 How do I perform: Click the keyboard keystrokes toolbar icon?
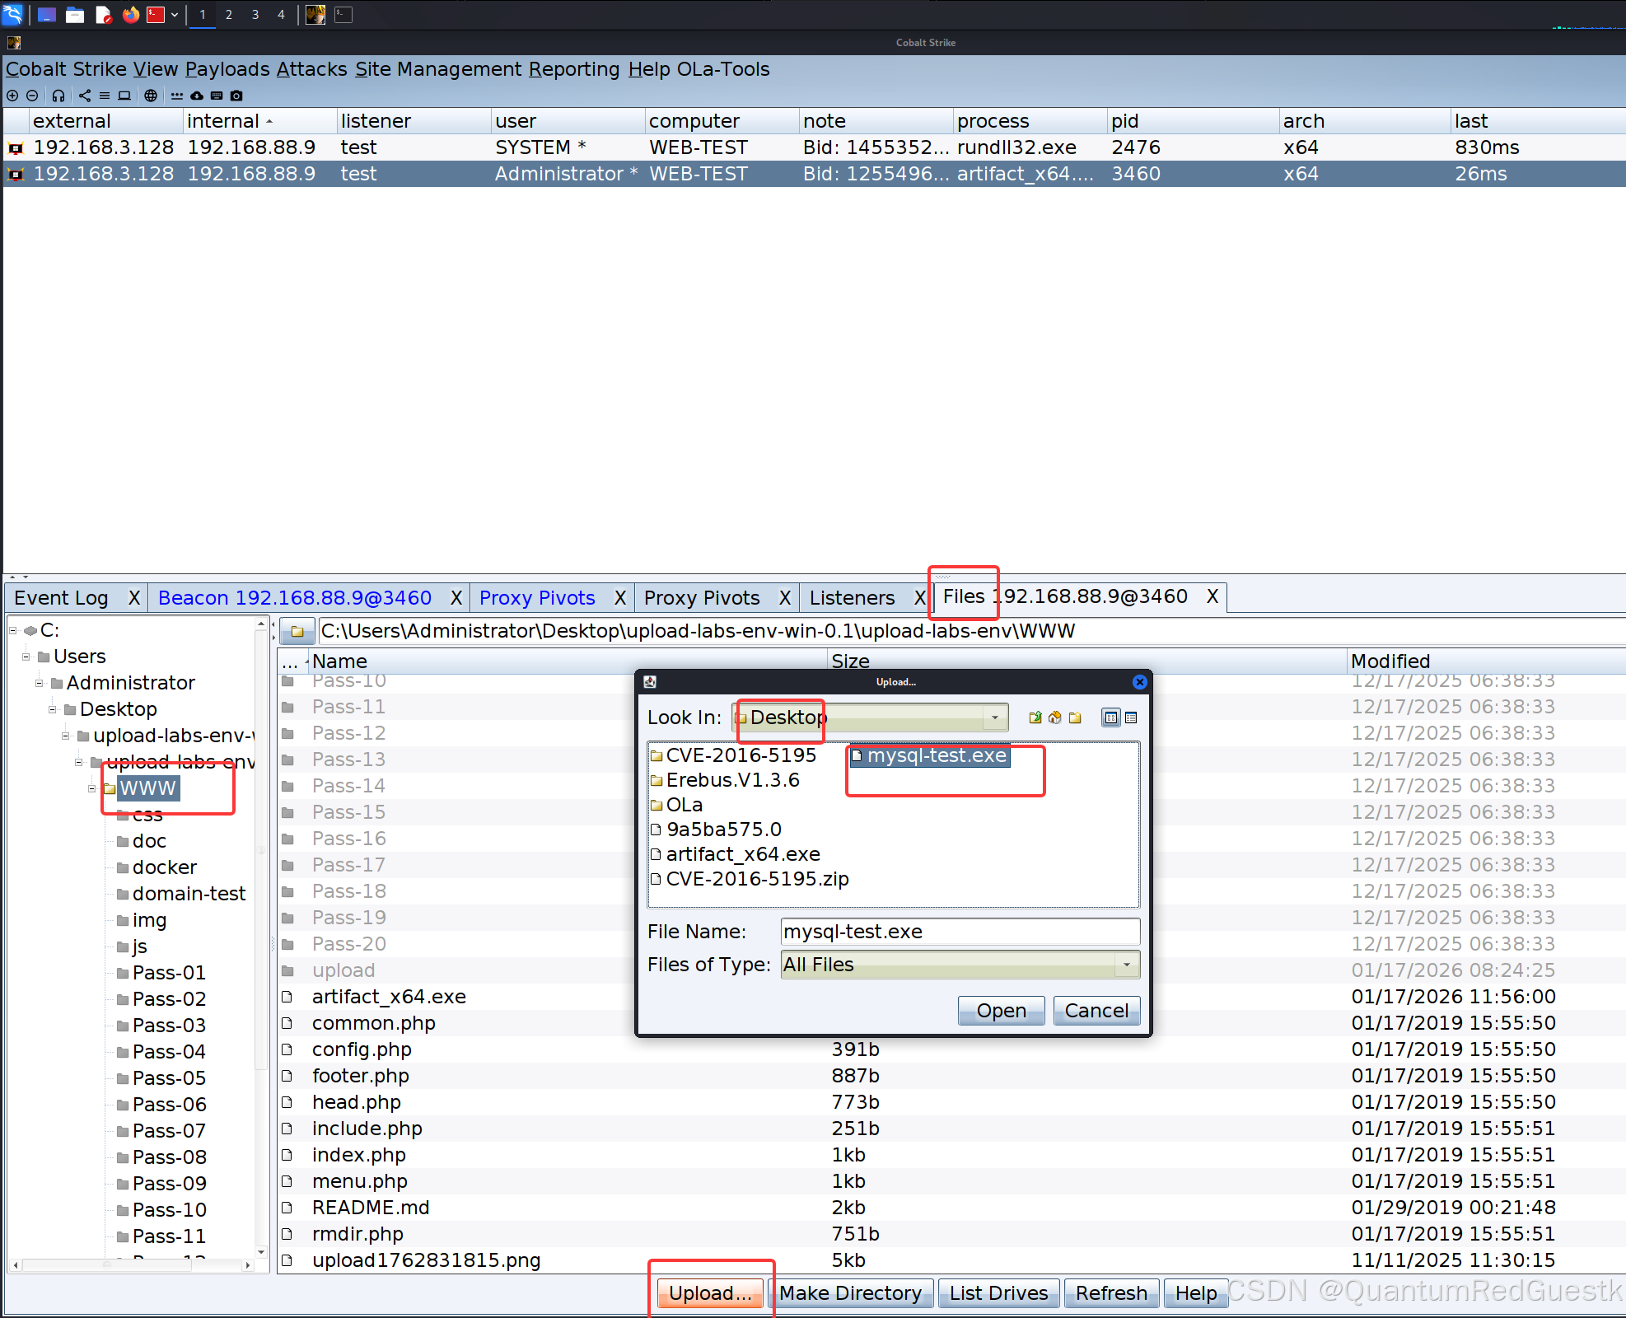(217, 96)
